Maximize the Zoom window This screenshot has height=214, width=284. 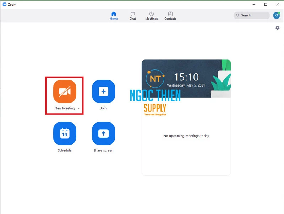266,5
